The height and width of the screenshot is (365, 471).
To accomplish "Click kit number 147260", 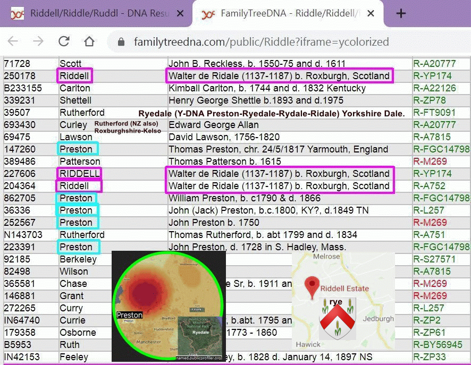I will tap(20, 149).
